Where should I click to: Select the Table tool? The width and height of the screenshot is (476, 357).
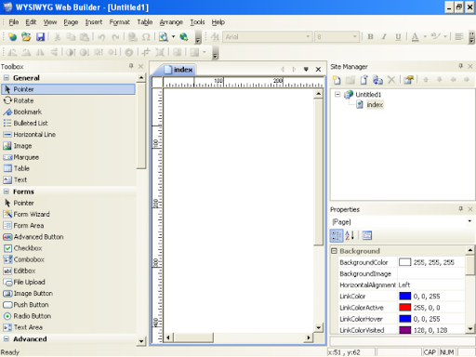click(68, 168)
